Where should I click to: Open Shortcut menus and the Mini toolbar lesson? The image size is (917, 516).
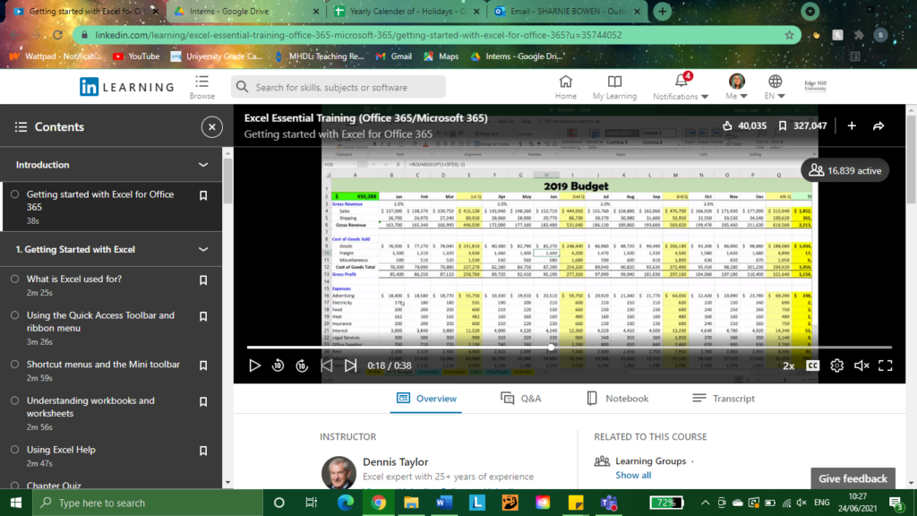103,365
